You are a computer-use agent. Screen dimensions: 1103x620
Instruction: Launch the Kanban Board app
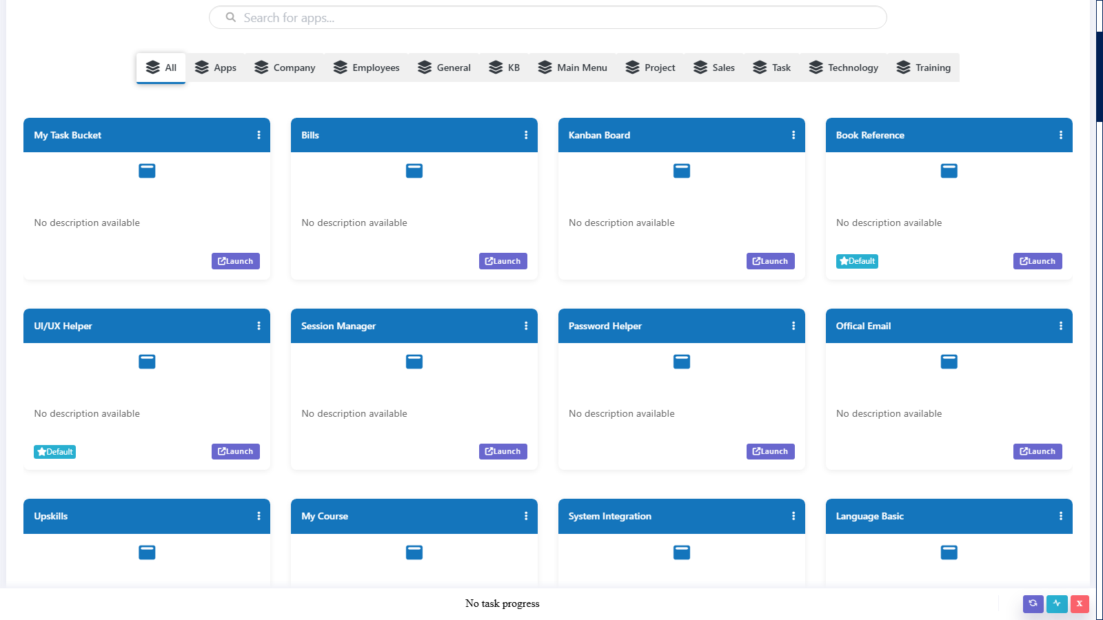(771, 261)
